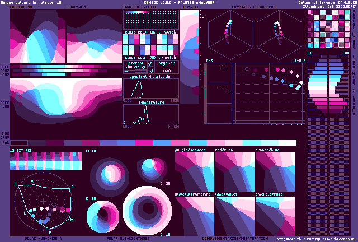Click the useful mixes checkerboard grid
Screen dimensions: 358x242
tap(329, 29)
